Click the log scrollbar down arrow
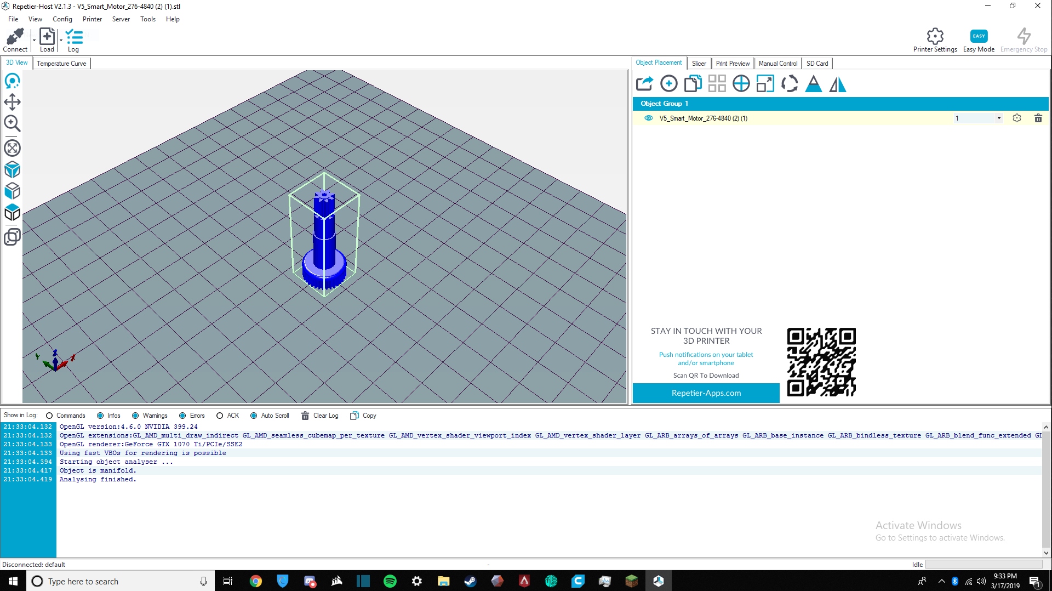 pos(1046,553)
